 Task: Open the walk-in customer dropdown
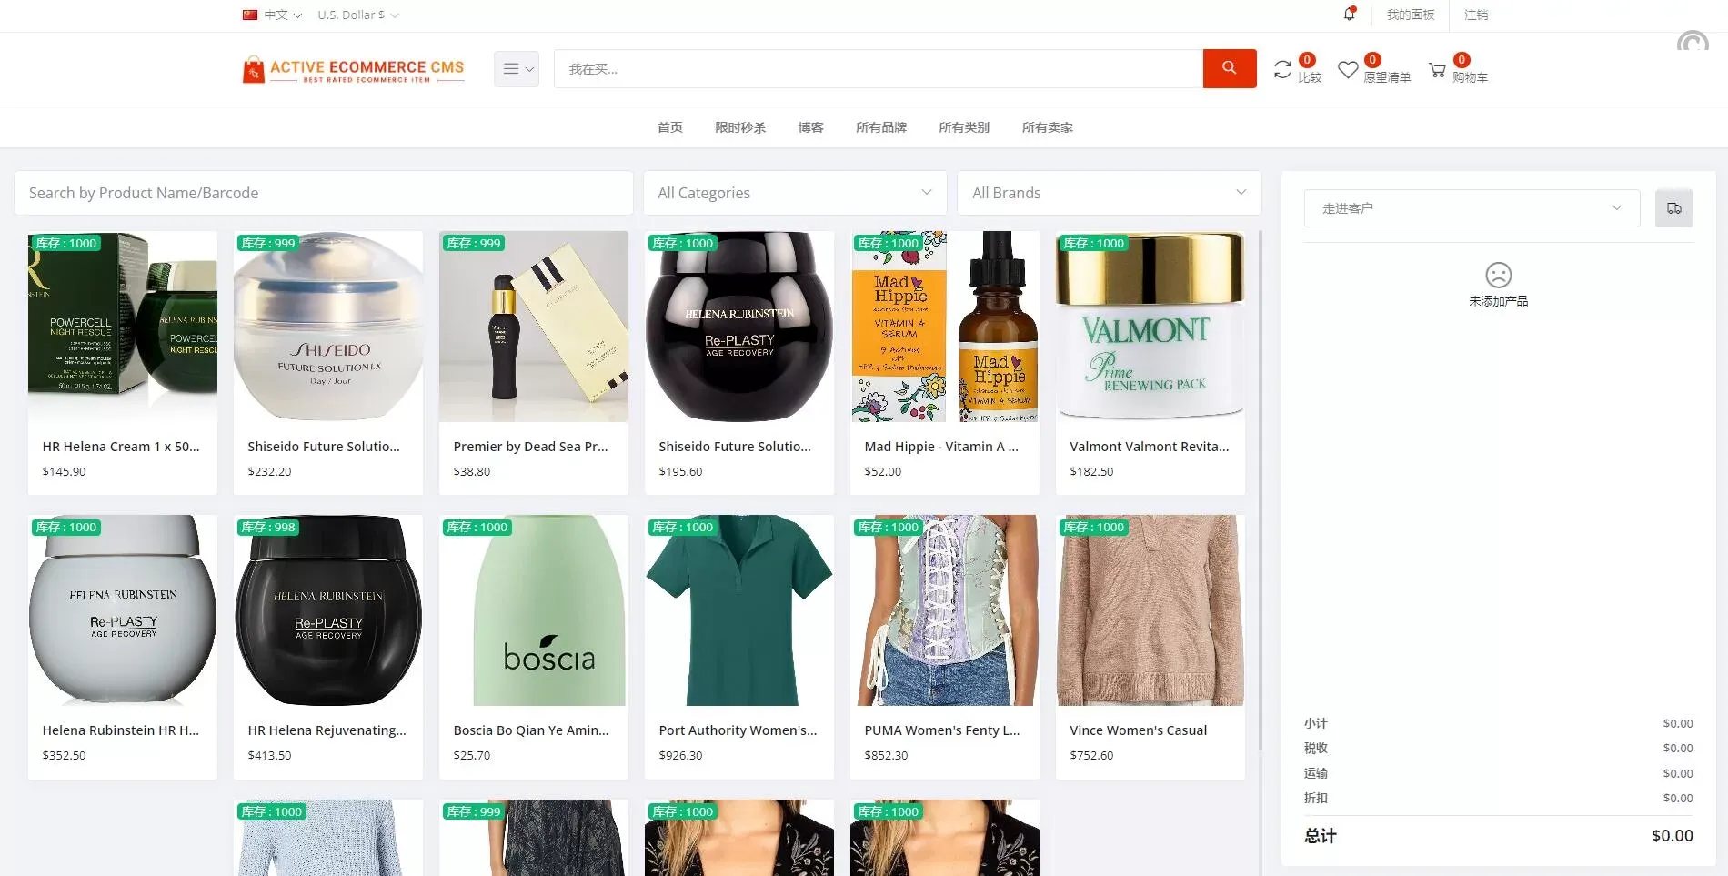(x=1471, y=208)
